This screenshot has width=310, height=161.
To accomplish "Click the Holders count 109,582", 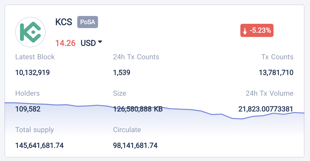I will [28, 109].
